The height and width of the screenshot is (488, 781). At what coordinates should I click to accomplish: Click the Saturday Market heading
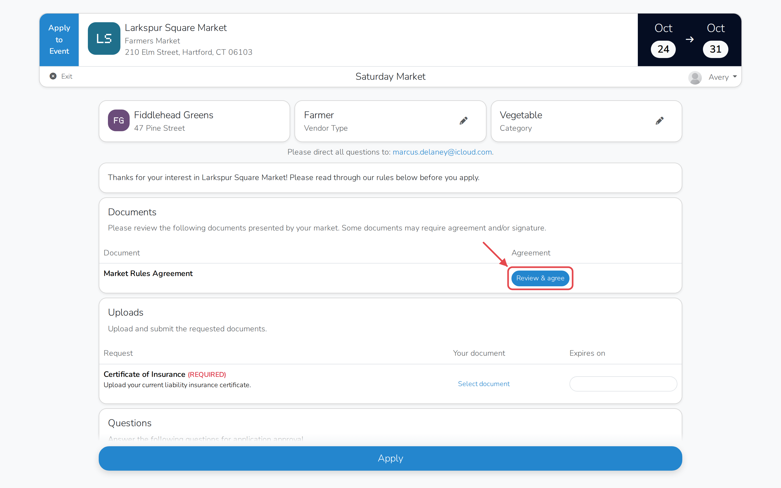pyautogui.click(x=390, y=76)
